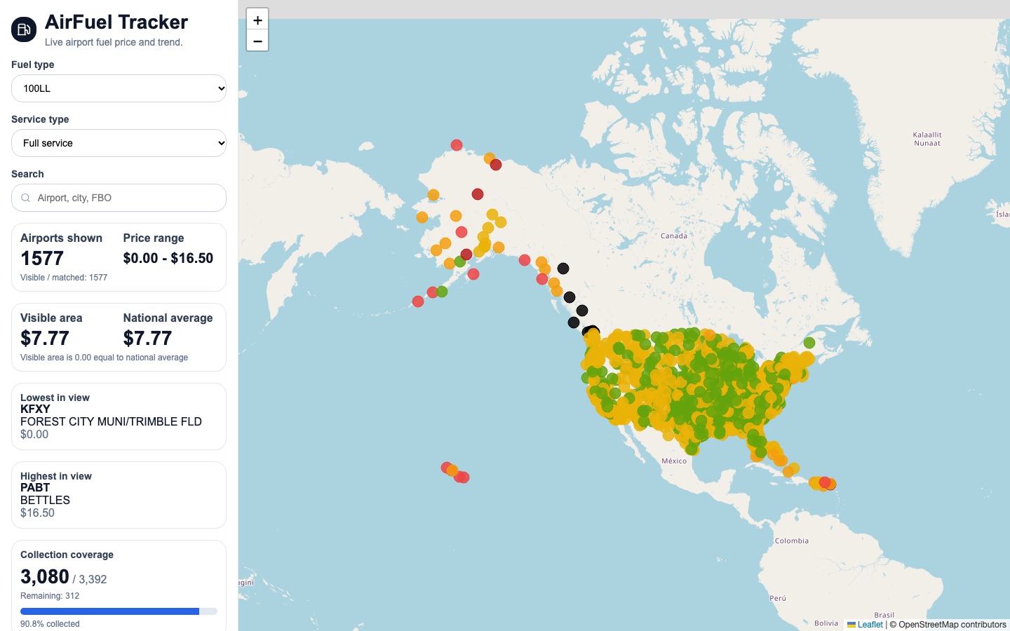Click the collection coverage progress bar
This screenshot has width=1010, height=631.
pyautogui.click(x=119, y=611)
